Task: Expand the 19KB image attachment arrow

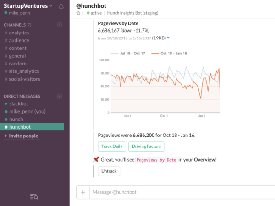Action: pyautogui.click(x=169, y=38)
